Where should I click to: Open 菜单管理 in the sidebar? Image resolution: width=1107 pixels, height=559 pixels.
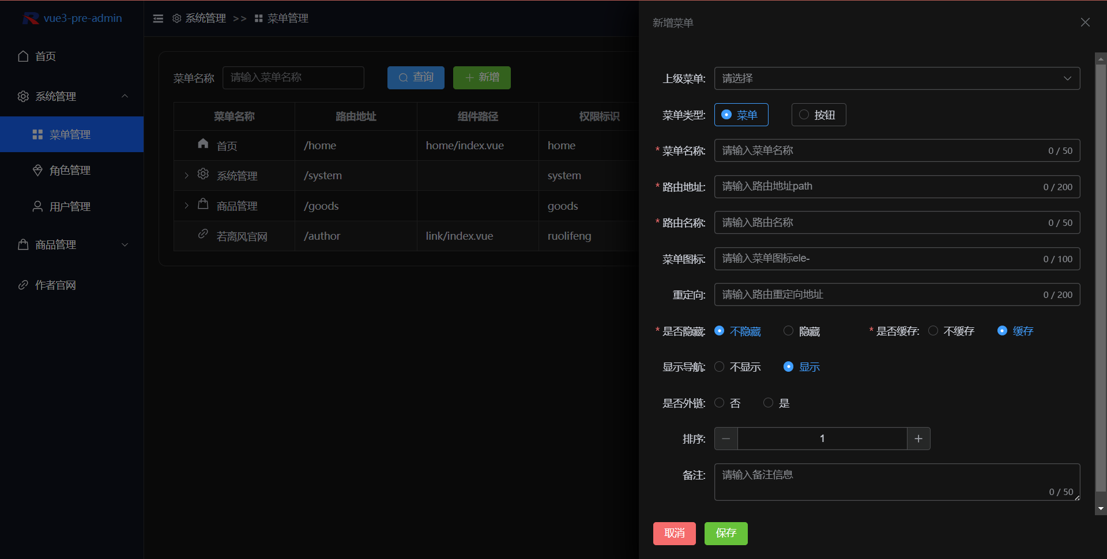pyautogui.click(x=71, y=134)
